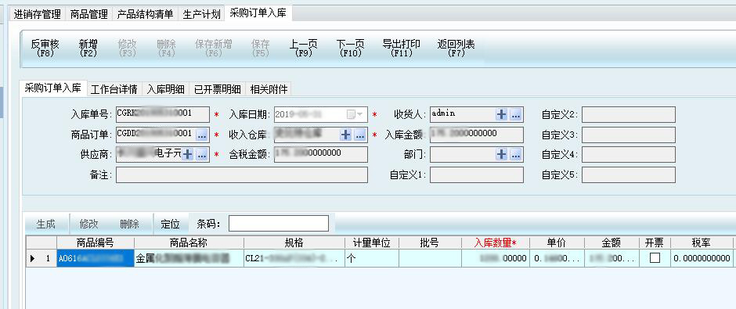Open the 收入仓库 ellipsis lookup button
Screen dimensions: 736x309
click(x=360, y=135)
